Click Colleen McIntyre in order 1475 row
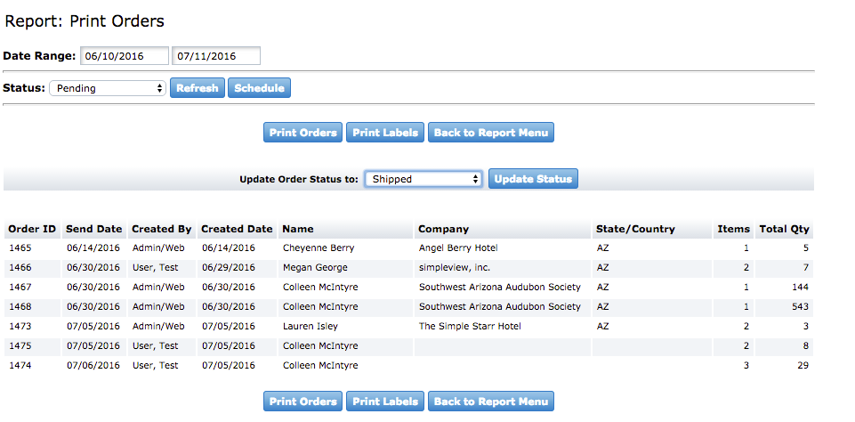The width and height of the screenshot is (855, 422). click(x=320, y=346)
